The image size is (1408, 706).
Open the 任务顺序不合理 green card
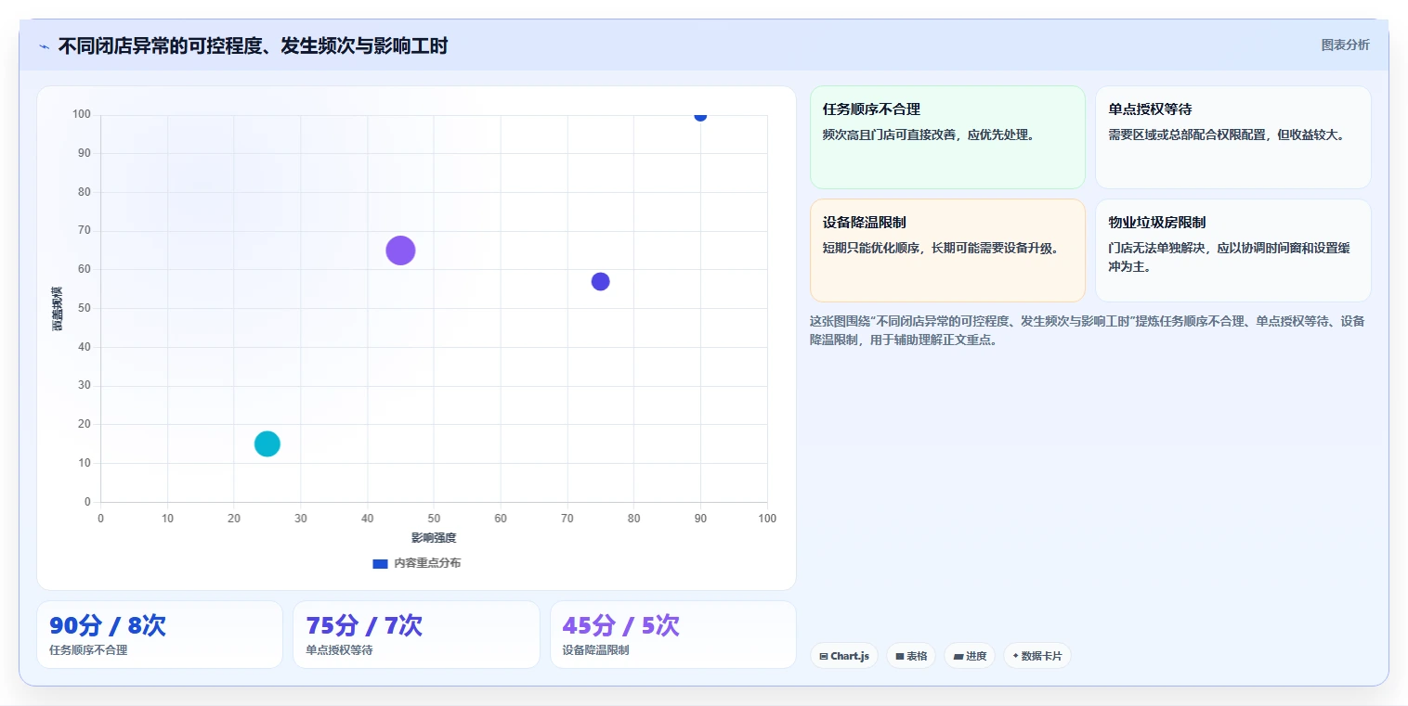pos(947,137)
